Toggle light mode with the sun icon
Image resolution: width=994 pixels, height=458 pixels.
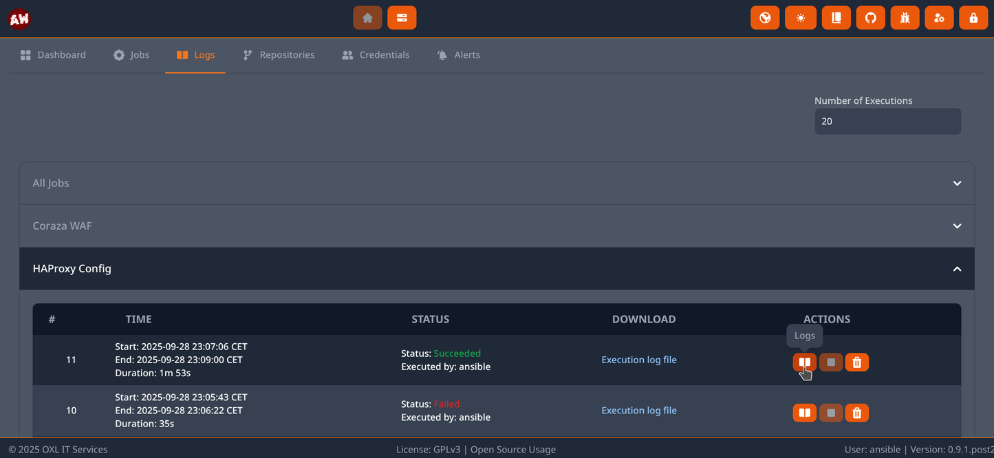[801, 17]
